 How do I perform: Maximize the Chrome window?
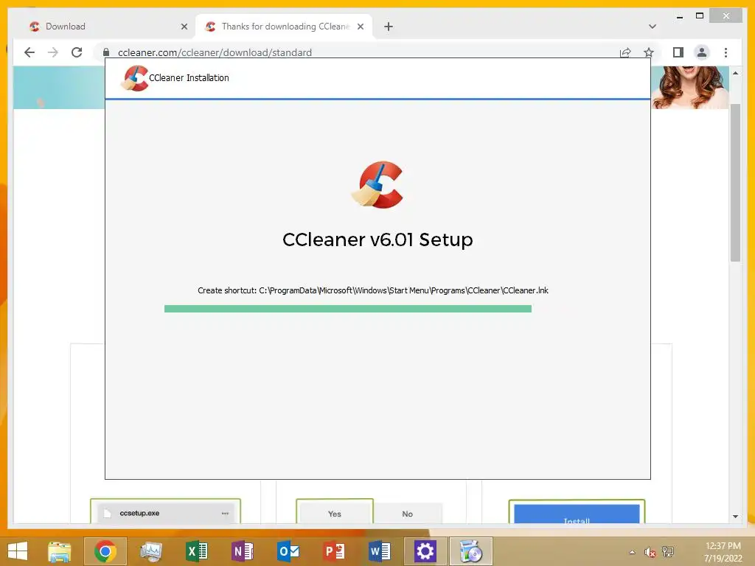point(700,16)
